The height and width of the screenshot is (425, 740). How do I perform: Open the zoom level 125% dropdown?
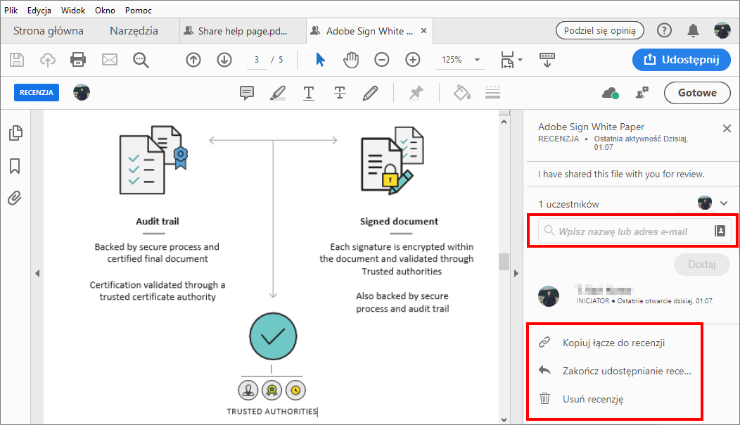click(477, 60)
